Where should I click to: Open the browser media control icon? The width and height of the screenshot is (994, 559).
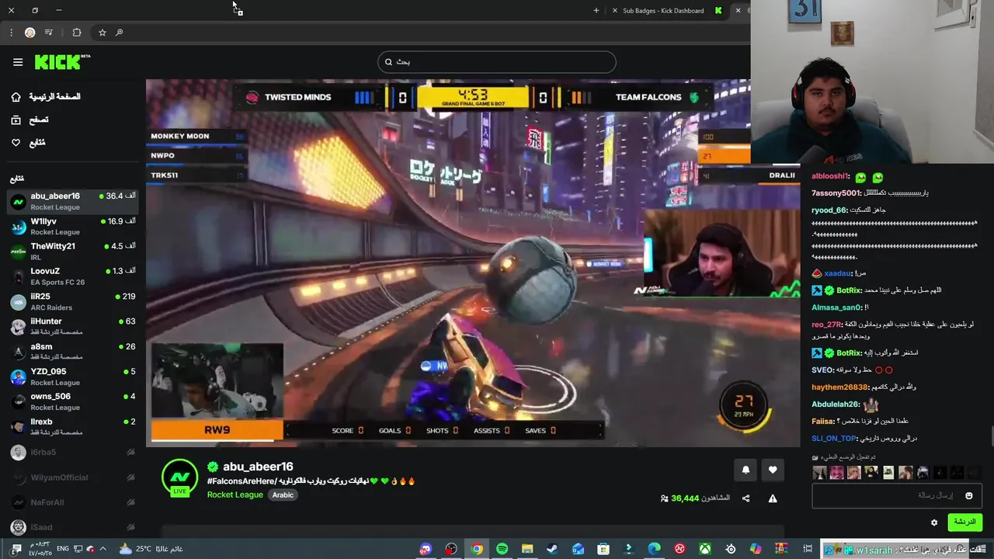pos(49,33)
